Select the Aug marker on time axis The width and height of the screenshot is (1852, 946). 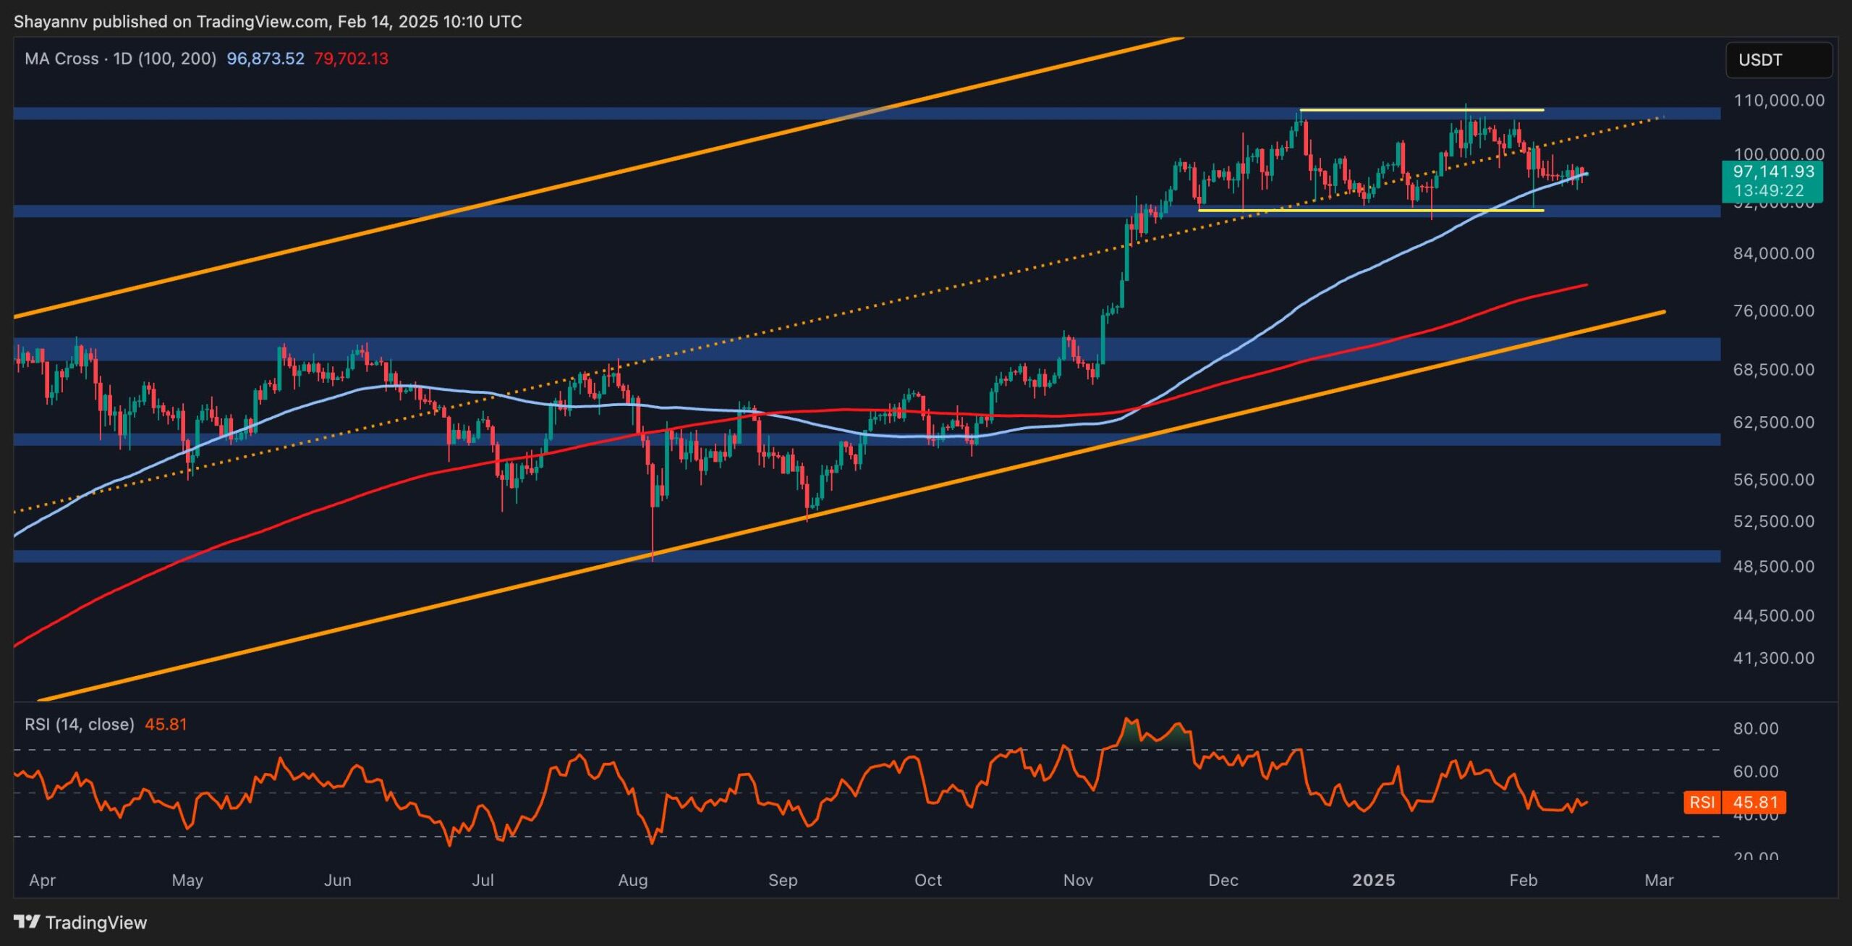point(632,880)
